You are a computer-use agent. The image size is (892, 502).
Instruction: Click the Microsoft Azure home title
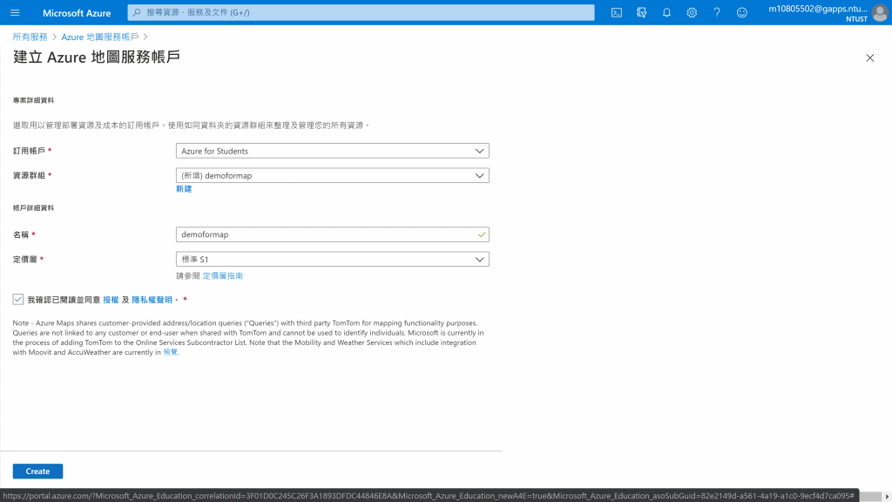(77, 12)
